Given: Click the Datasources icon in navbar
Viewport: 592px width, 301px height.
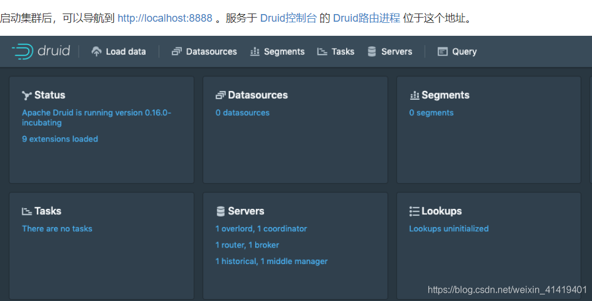Looking at the screenshot, I should 177,52.
